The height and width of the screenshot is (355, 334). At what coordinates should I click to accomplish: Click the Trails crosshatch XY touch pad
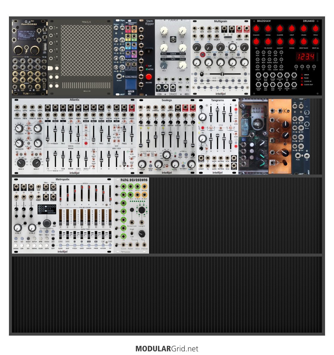click(x=86, y=50)
